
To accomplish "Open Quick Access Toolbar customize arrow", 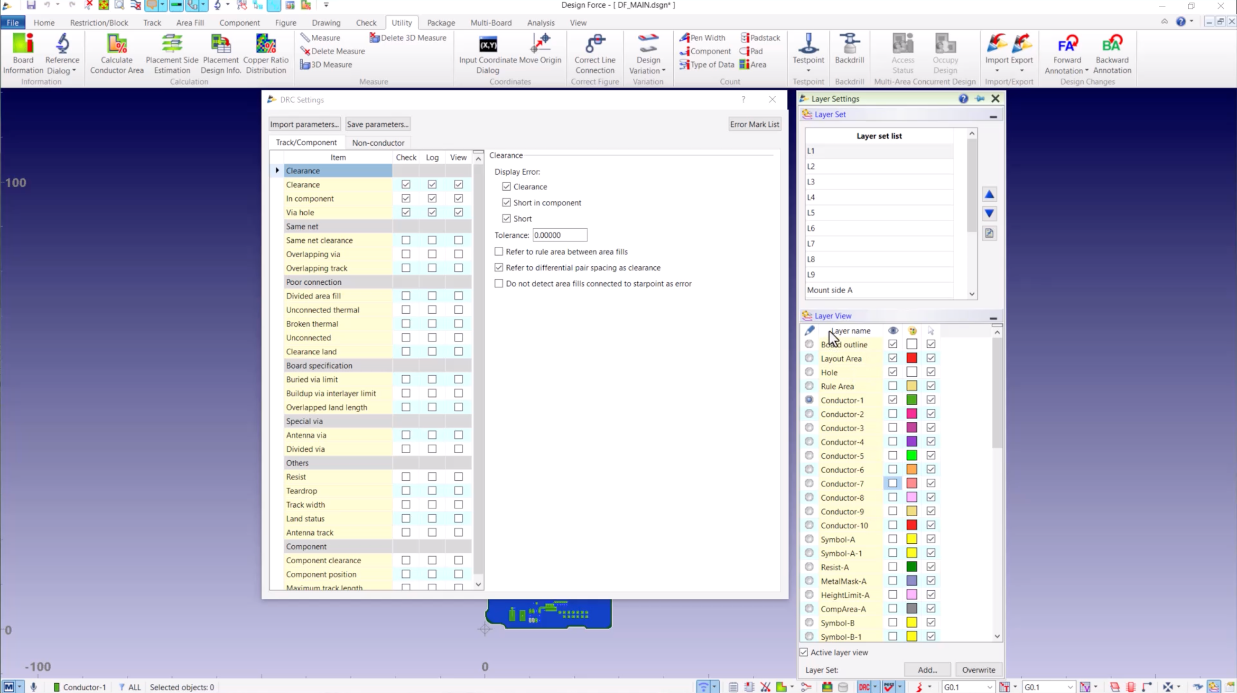I will pos(326,5).
